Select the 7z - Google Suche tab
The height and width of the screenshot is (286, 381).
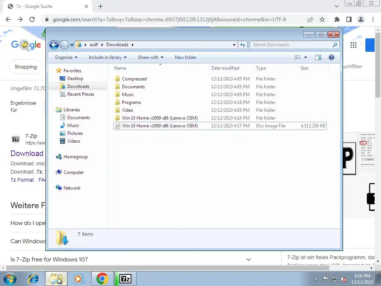coord(48,6)
